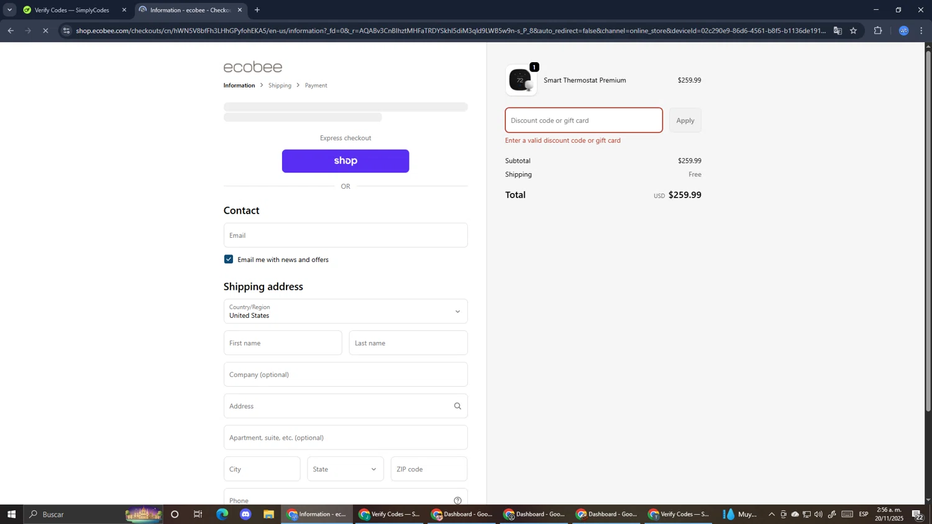The image size is (932, 524).
Task: Click the Smart Thermostat Premium product thumbnail
Action: coord(521,80)
